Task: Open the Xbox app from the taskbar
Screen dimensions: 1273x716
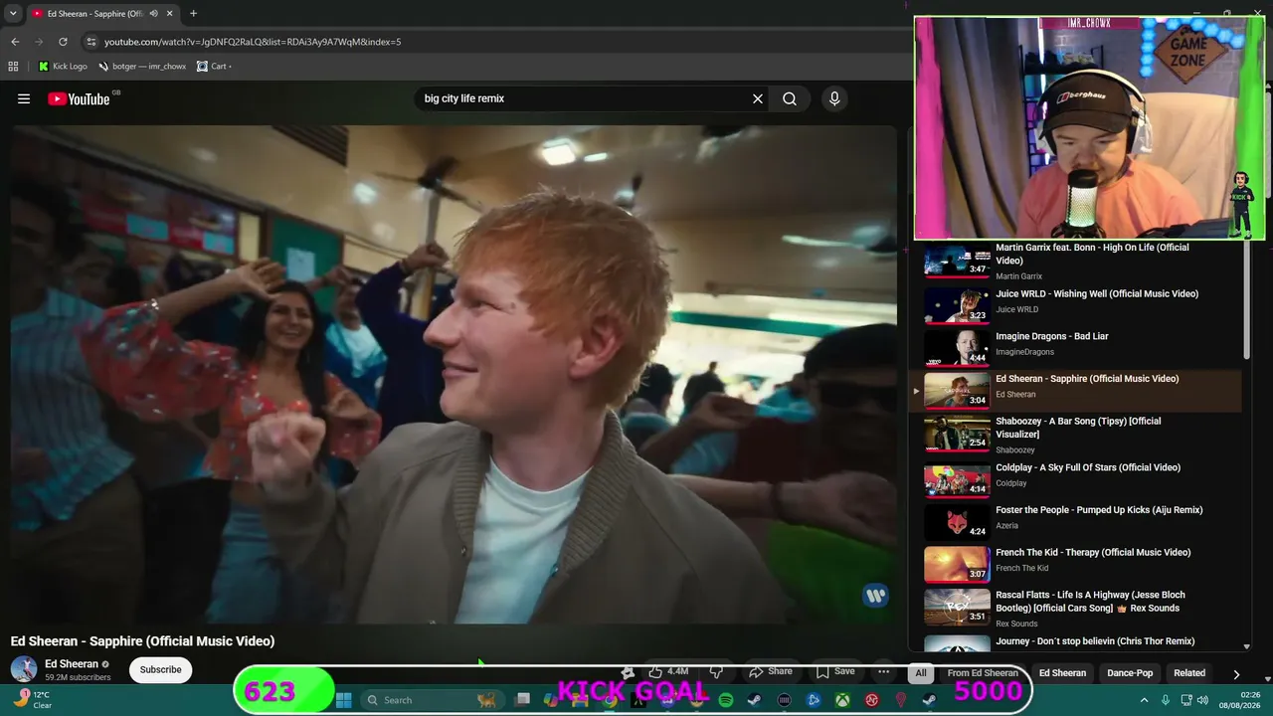Action: 842,700
